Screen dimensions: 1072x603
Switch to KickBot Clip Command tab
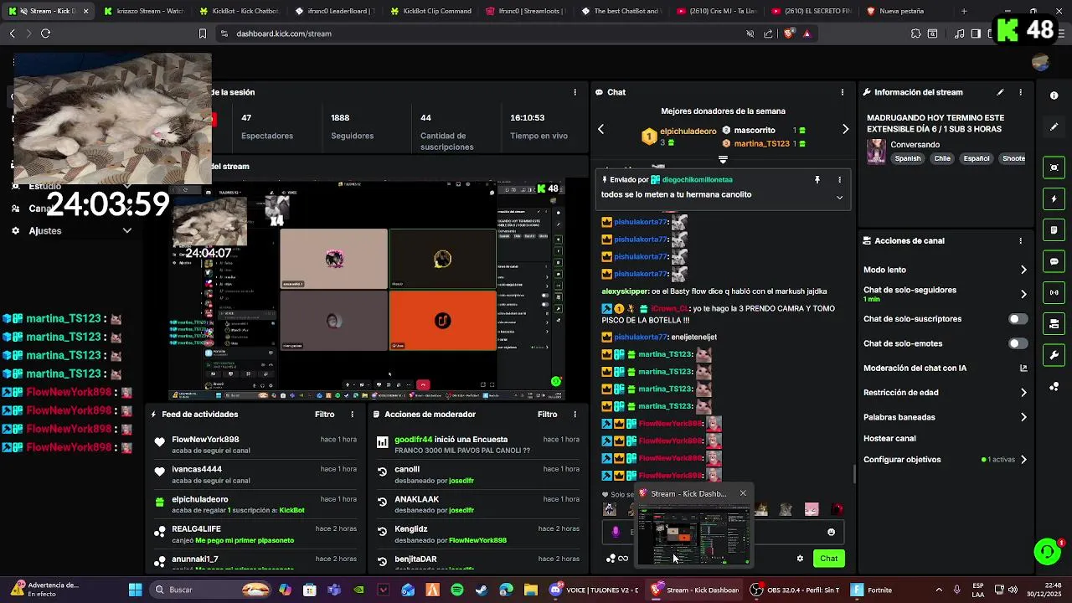pos(429,11)
